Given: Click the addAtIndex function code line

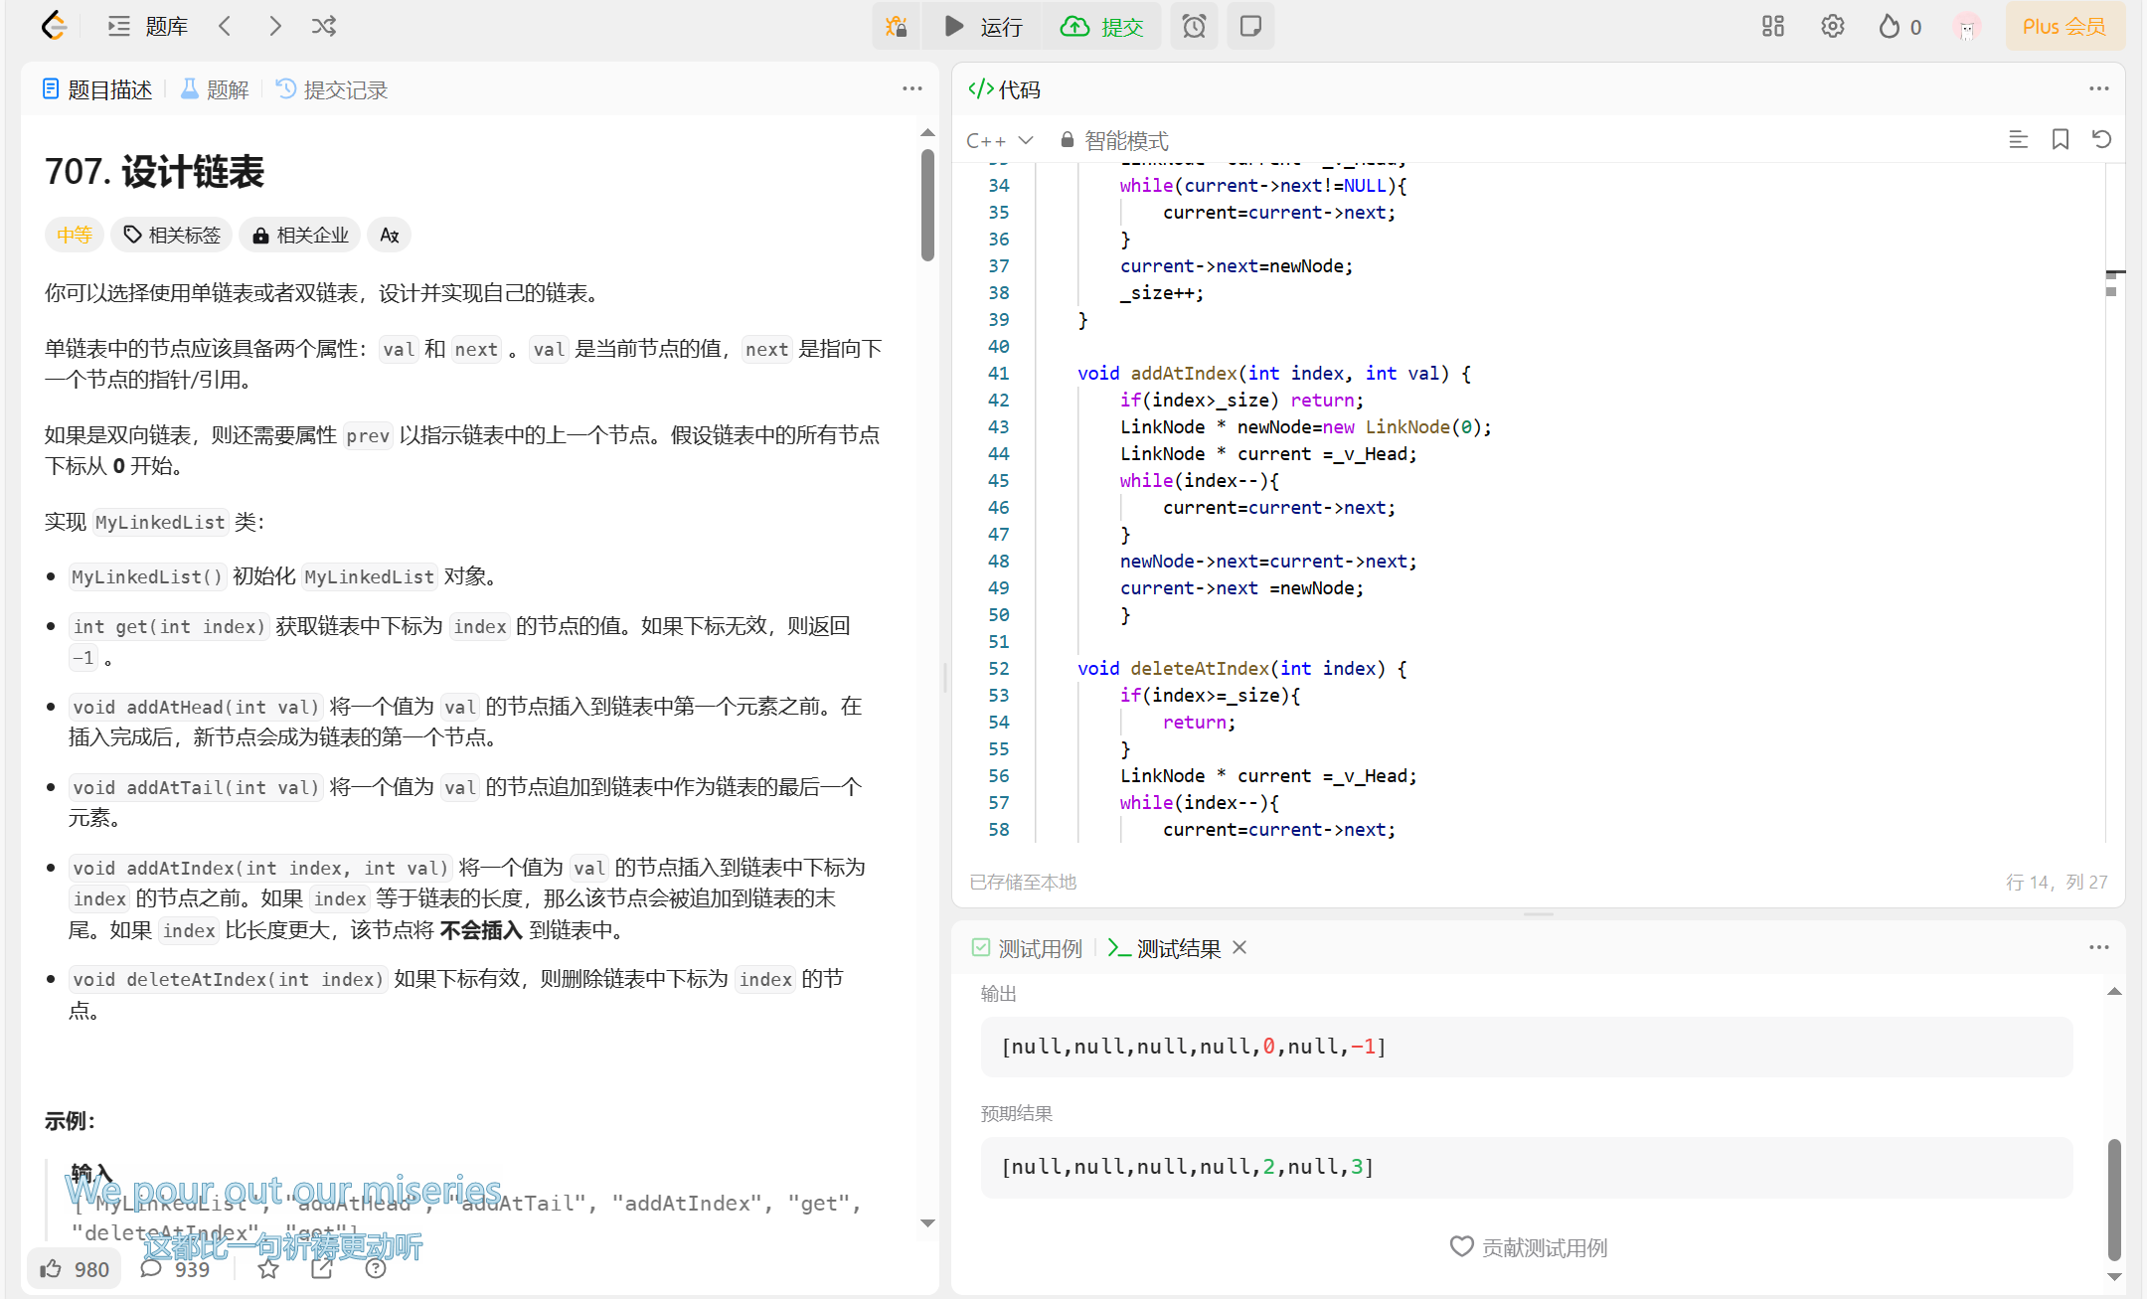Looking at the screenshot, I should click(1274, 373).
